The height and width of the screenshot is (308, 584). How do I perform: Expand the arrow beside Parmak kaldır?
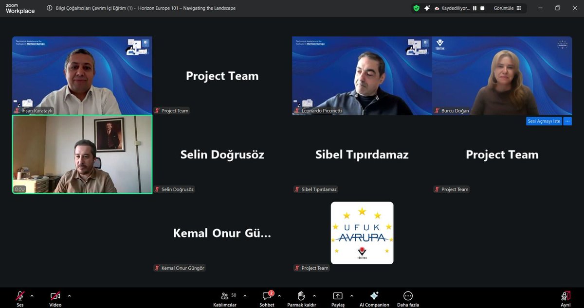click(x=314, y=295)
